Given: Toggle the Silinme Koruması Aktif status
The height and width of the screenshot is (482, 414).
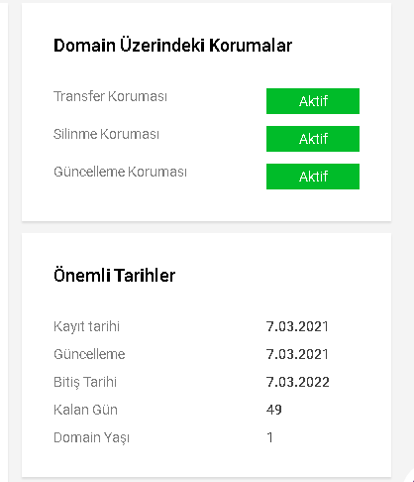Looking at the screenshot, I should 313,139.
